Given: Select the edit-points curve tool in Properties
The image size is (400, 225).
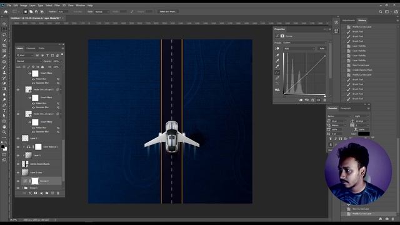Looking at the screenshot, I should coord(277,72).
